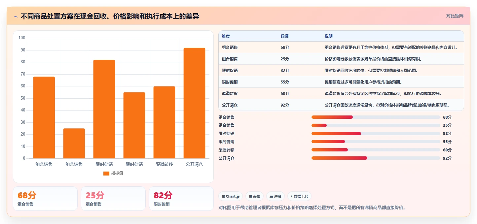
Task: Click the 25分 cell in the table
Action: (285, 59)
